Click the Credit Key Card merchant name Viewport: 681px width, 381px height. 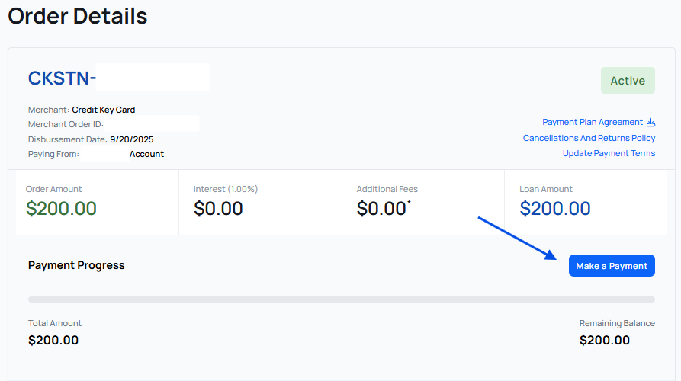pyautogui.click(x=104, y=110)
